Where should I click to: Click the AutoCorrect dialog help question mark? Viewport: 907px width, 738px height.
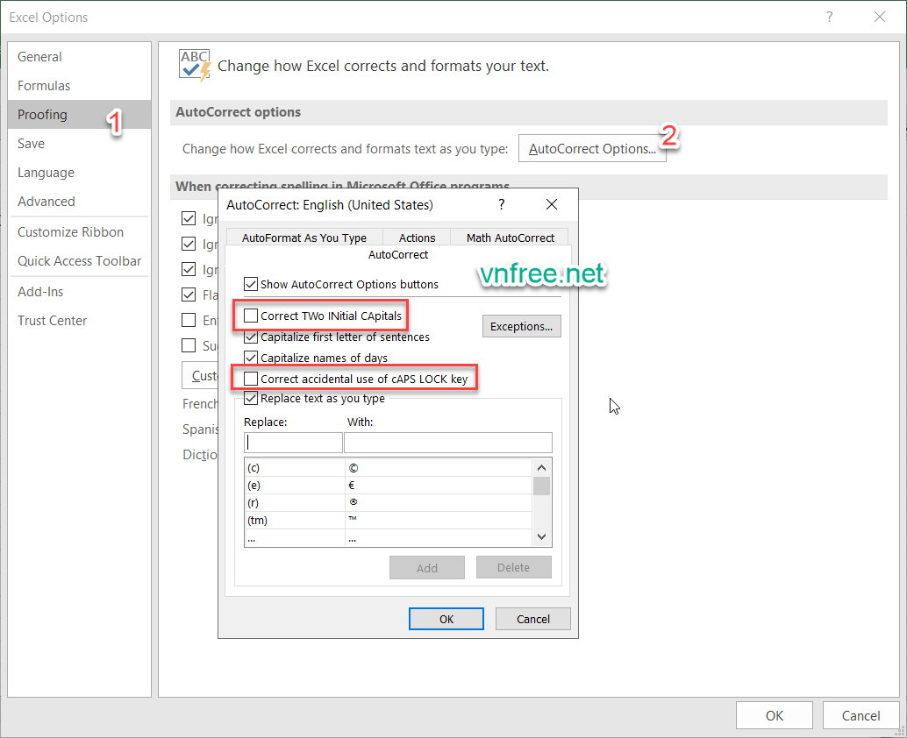click(502, 204)
